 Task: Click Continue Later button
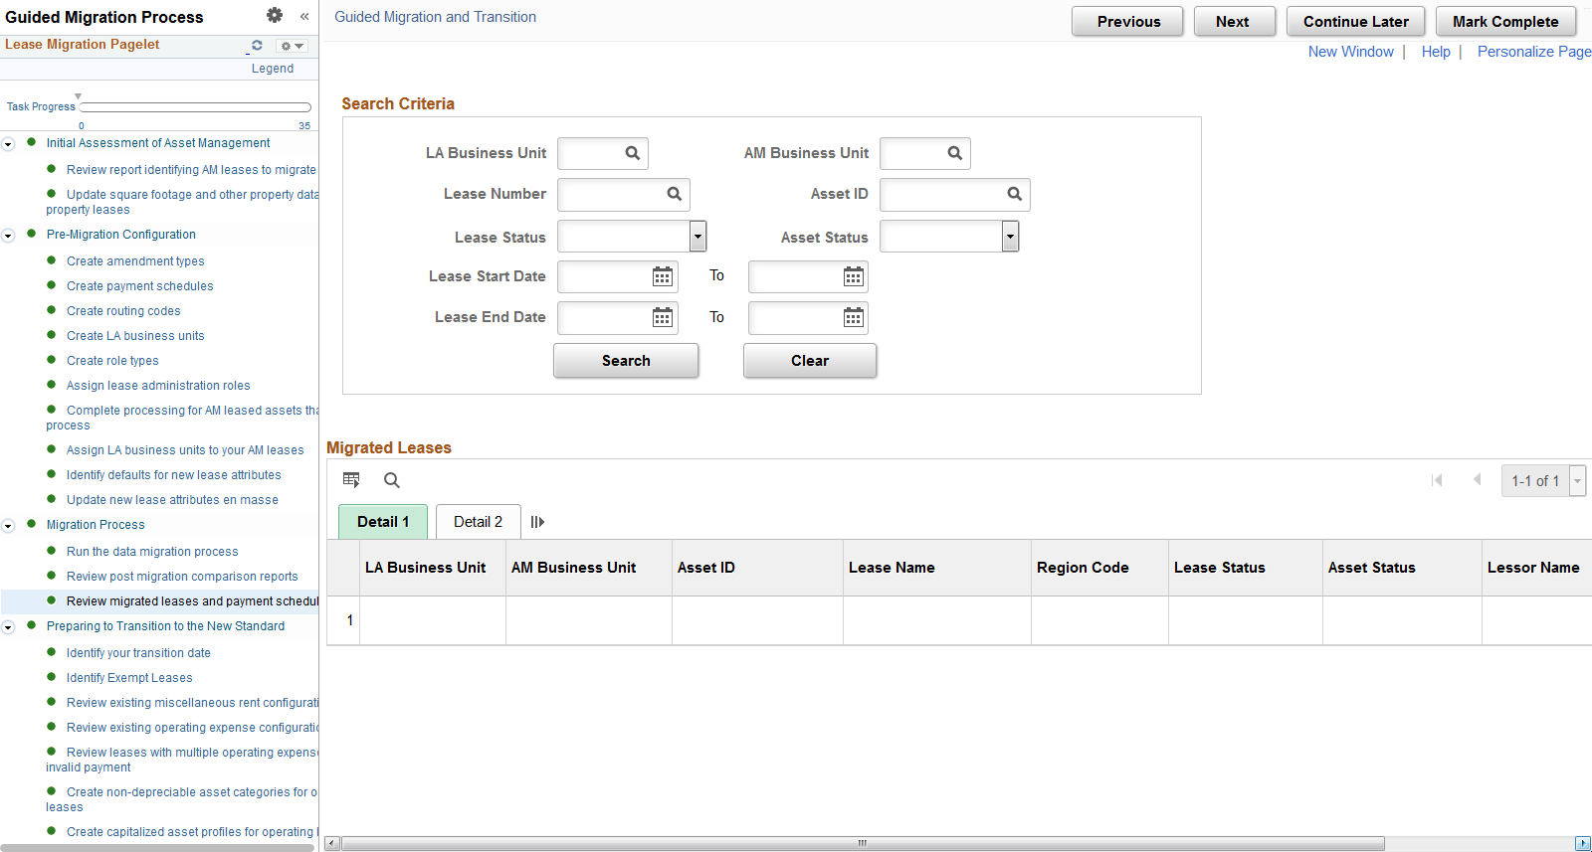1355,22
